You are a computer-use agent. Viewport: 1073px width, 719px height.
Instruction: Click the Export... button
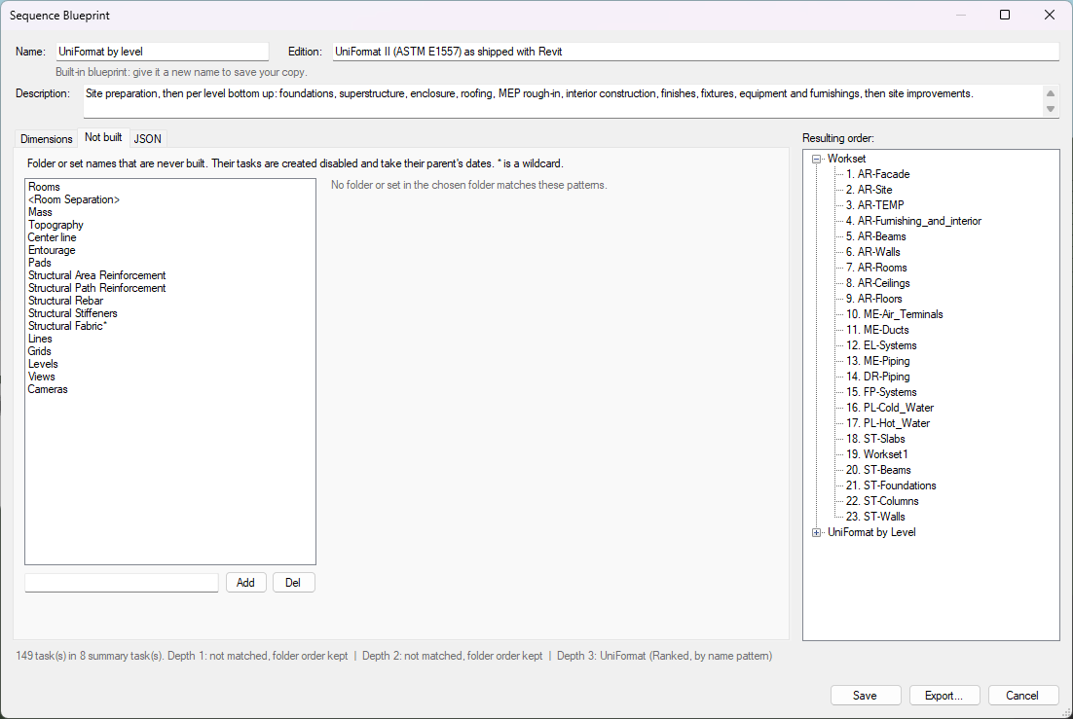pyautogui.click(x=943, y=695)
